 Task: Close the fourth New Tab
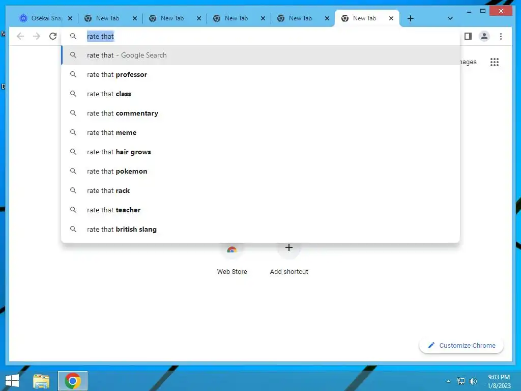click(263, 18)
